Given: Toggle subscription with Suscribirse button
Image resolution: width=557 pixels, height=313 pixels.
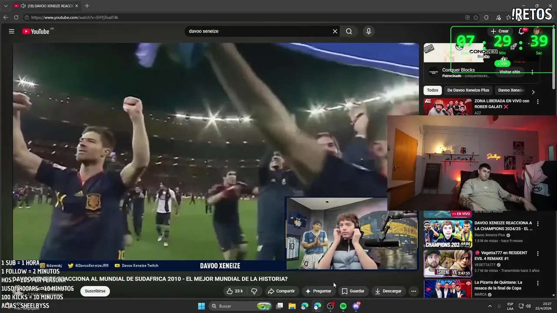Looking at the screenshot, I should pos(95,291).
